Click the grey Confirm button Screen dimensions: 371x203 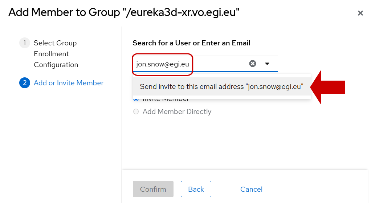pos(153,189)
